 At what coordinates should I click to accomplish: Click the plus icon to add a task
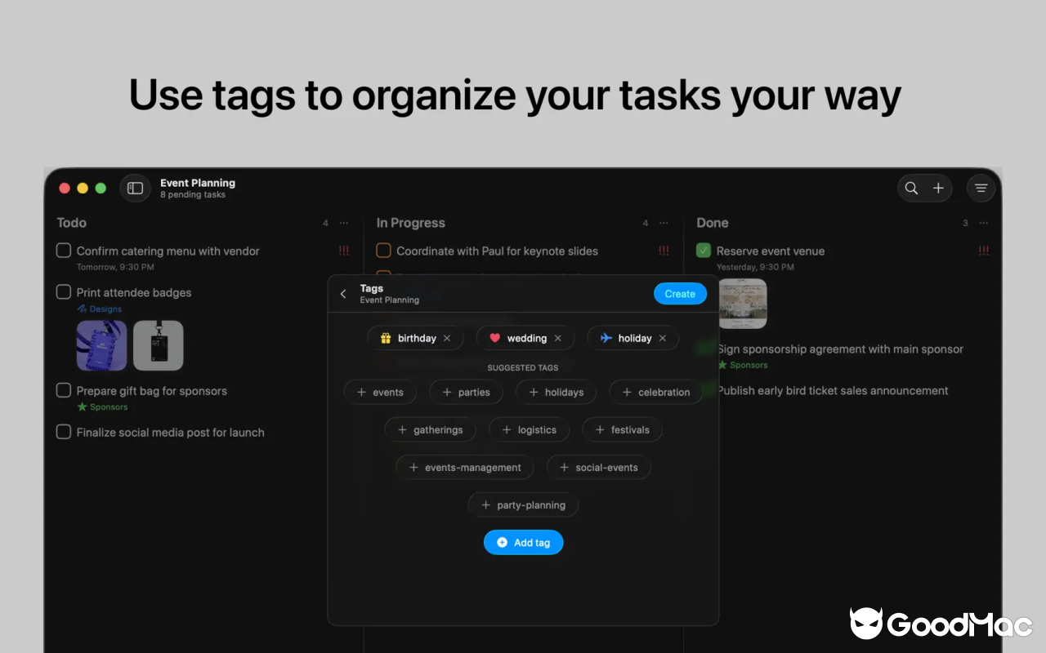[938, 188]
